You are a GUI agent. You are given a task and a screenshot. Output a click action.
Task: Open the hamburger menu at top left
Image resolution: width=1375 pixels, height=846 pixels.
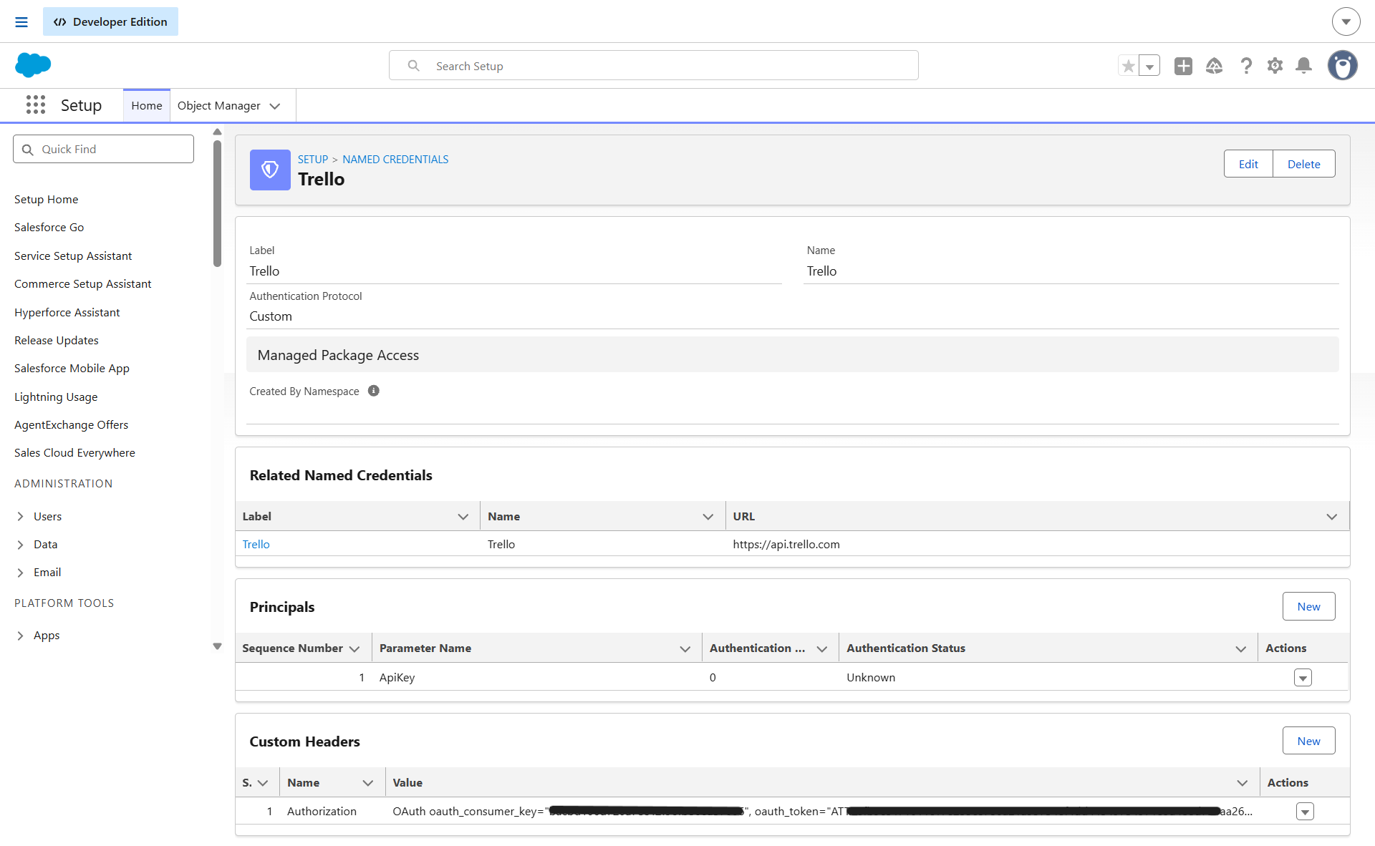21,22
